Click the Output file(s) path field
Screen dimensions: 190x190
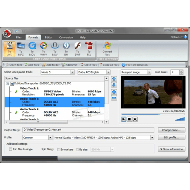click(88, 130)
